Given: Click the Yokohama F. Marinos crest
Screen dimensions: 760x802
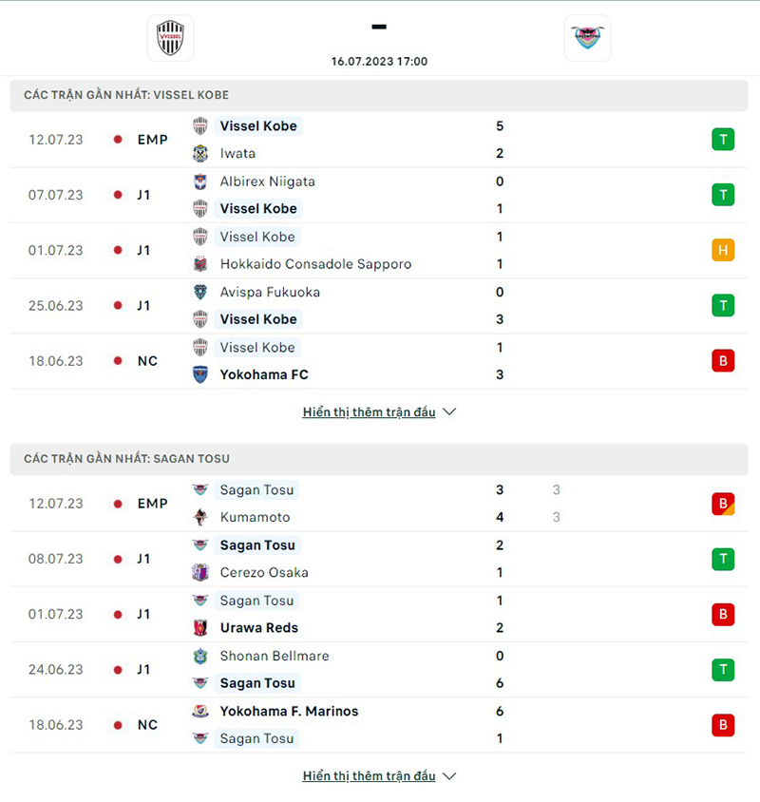Looking at the screenshot, I should point(200,711).
